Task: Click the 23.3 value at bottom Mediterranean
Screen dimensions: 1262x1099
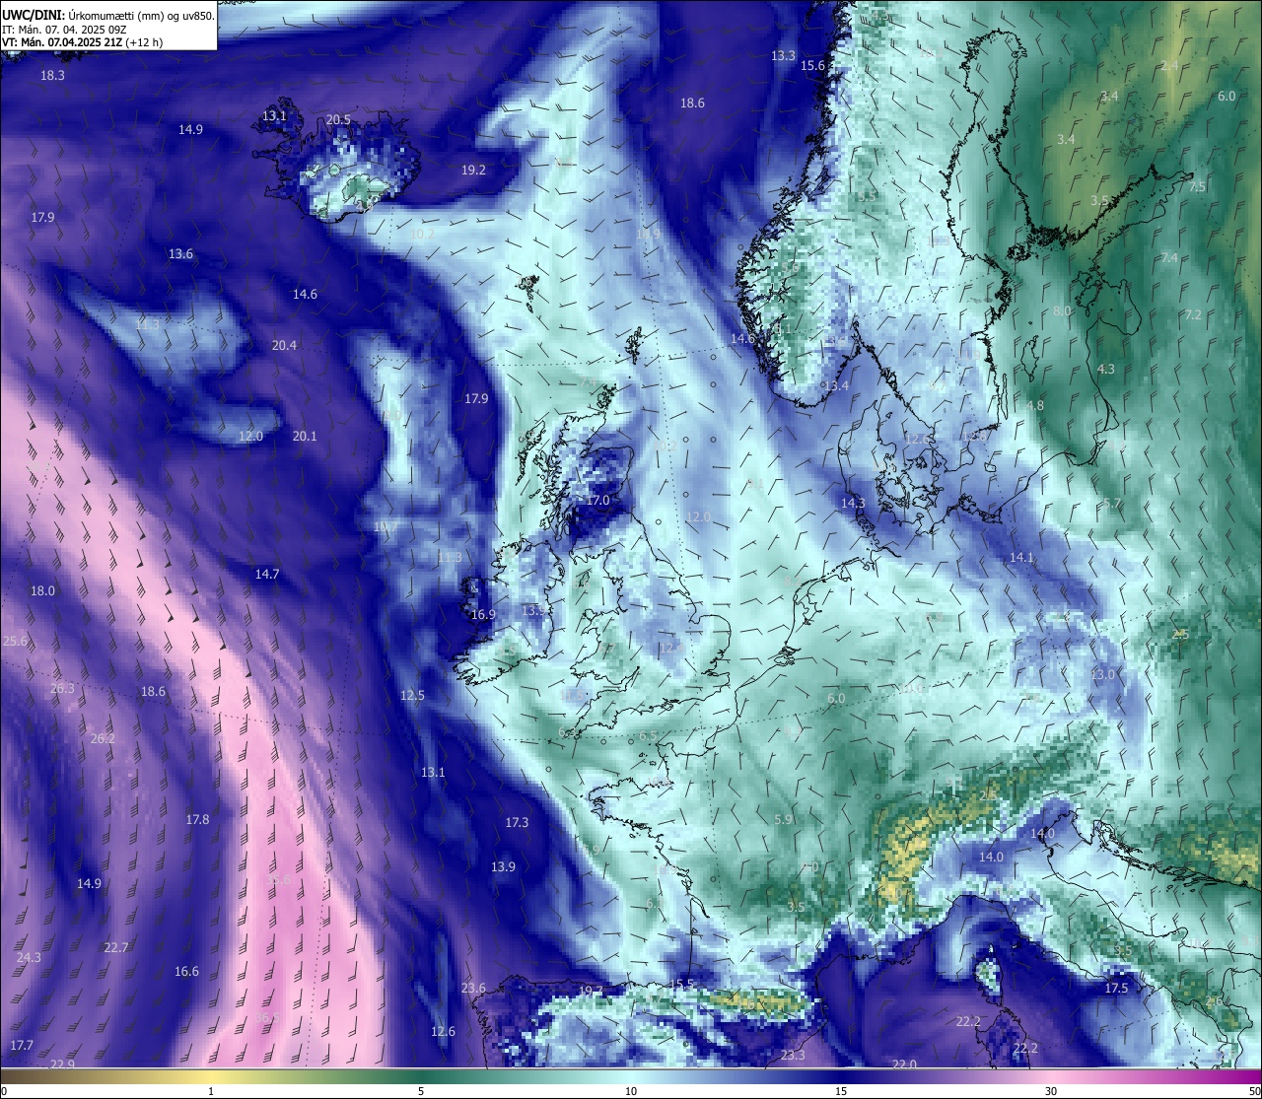Action: [x=793, y=1055]
